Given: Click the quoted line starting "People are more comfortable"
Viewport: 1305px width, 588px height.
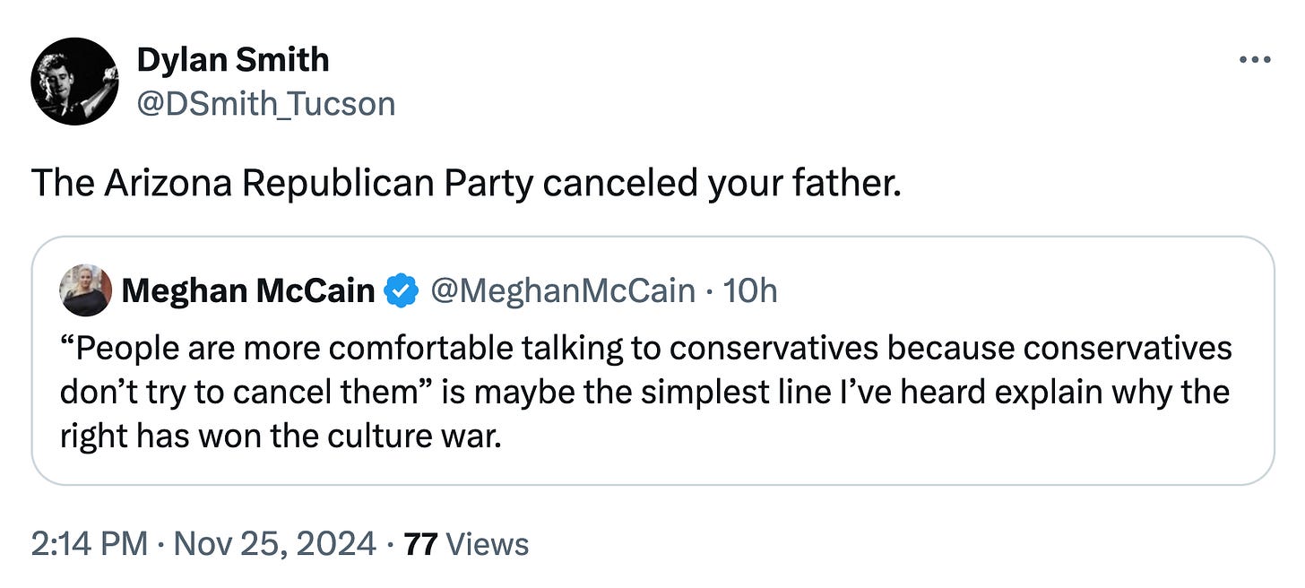Looking at the screenshot, I should pyautogui.click(x=645, y=348).
